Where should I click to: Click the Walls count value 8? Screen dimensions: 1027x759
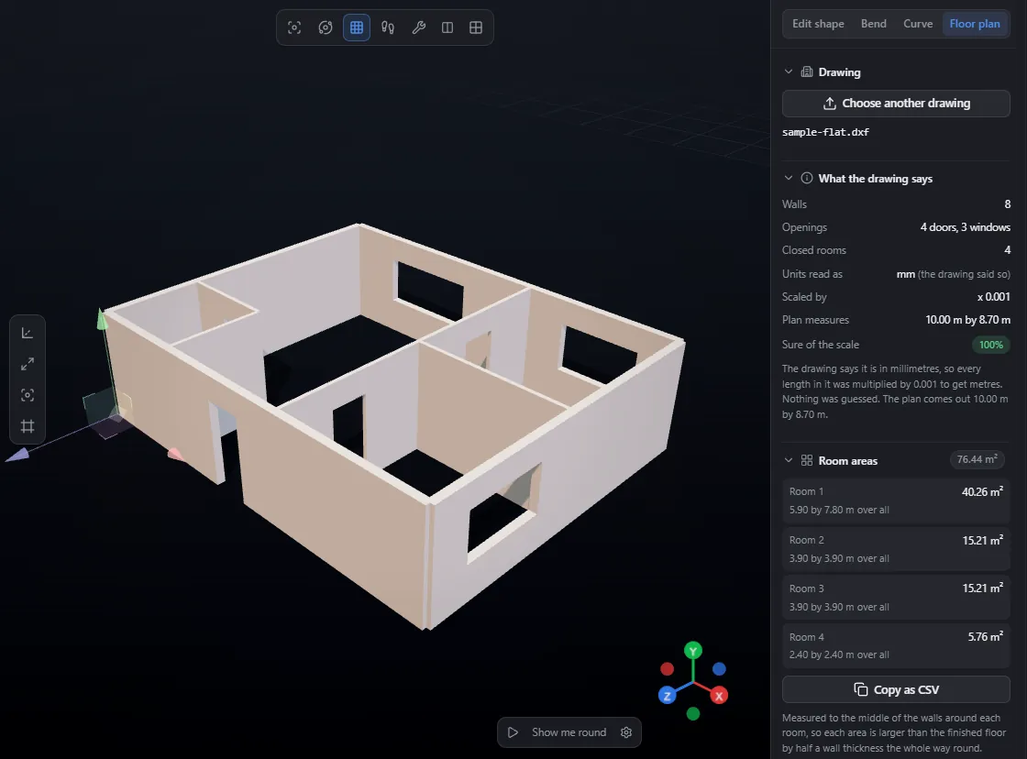pyautogui.click(x=1008, y=204)
